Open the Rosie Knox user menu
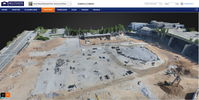 point(189,4)
